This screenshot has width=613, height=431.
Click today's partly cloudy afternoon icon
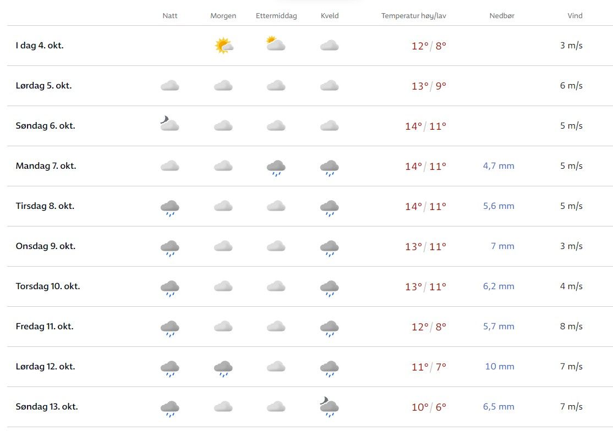[276, 44]
